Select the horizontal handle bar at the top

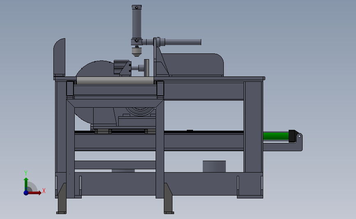point(183,42)
